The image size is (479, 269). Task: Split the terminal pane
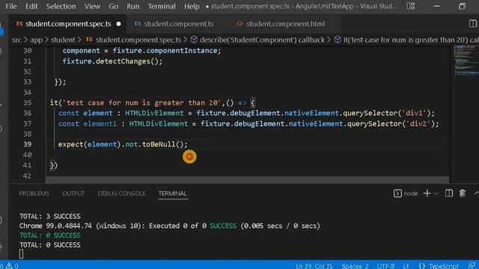(x=449, y=193)
